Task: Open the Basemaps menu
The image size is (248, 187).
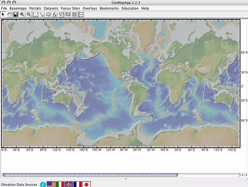Action: click(18, 8)
